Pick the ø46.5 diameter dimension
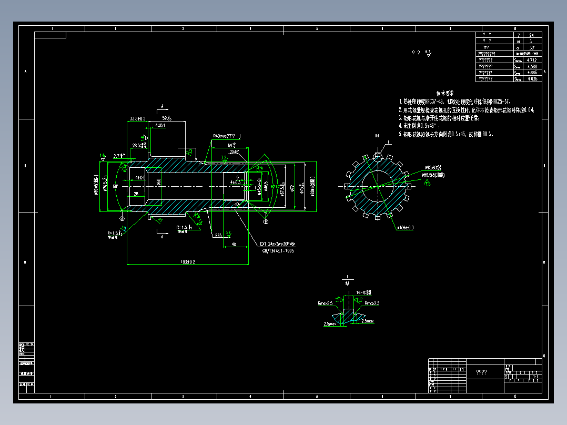This screenshot has width=567, height=425. coord(266,186)
